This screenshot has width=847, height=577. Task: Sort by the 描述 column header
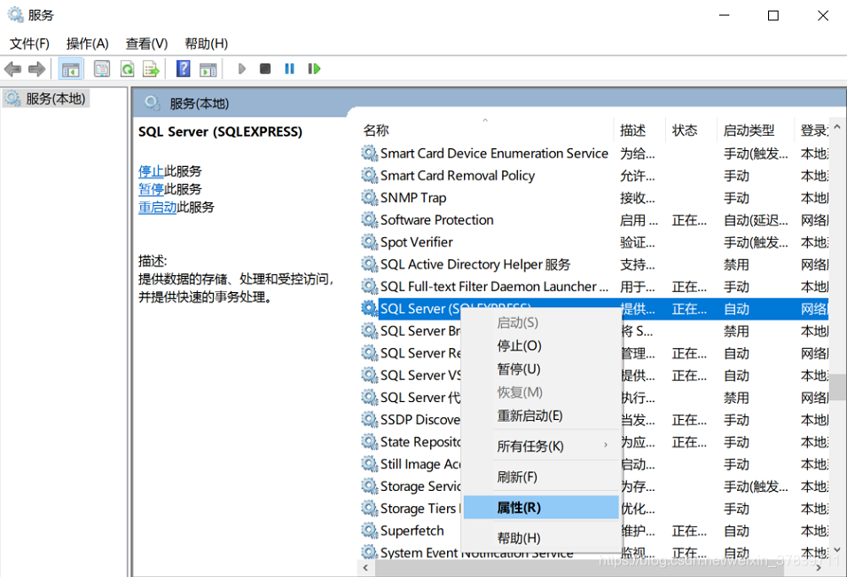click(x=639, y=130)
